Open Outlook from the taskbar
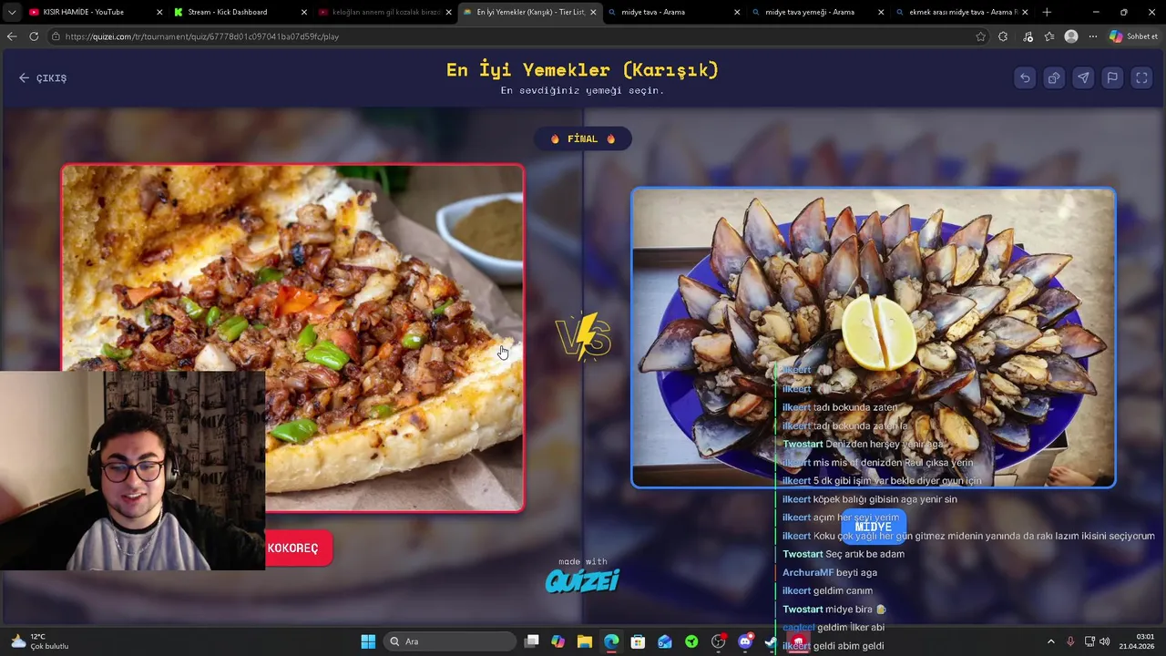Screen dimensions: 1166x656 coord(665,641)
